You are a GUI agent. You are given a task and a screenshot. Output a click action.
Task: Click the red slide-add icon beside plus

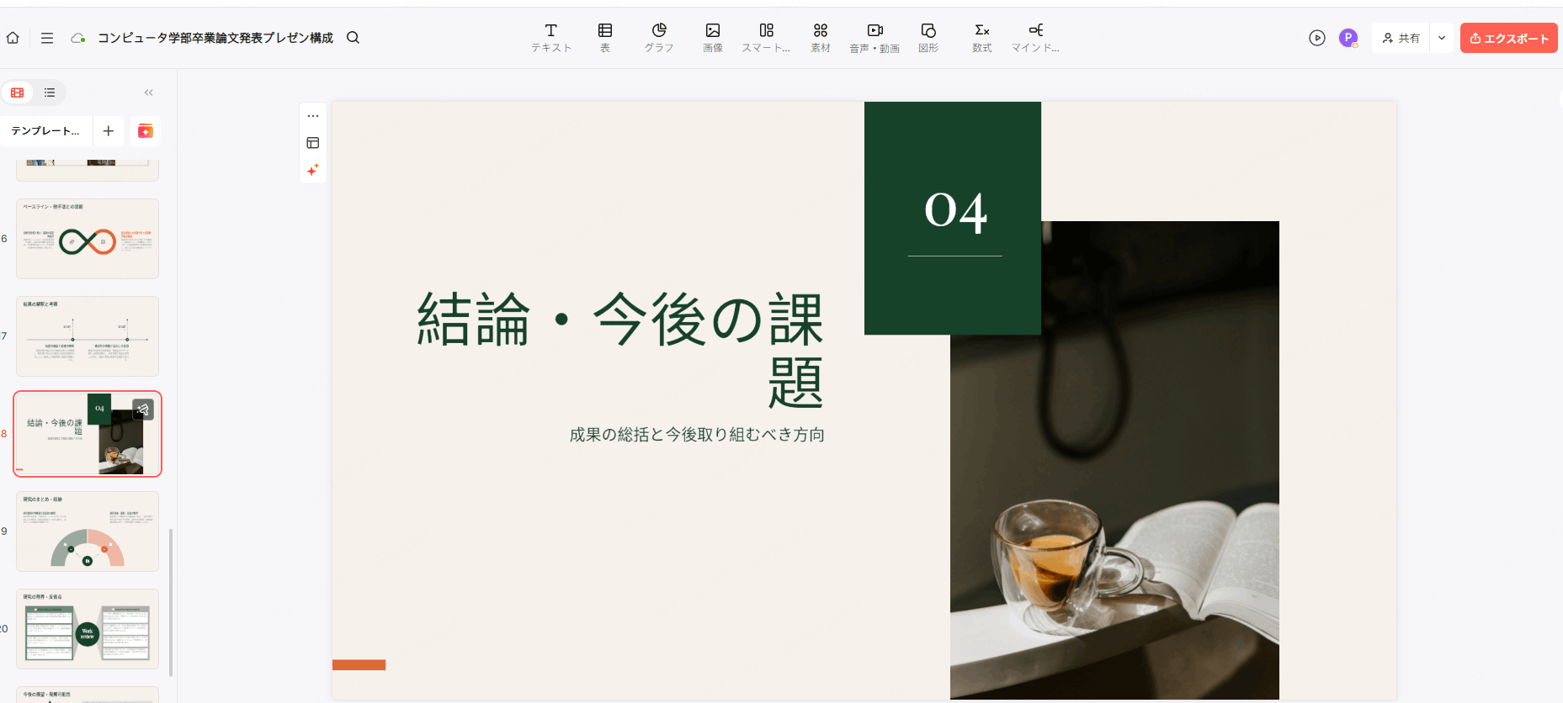(146, 131)
